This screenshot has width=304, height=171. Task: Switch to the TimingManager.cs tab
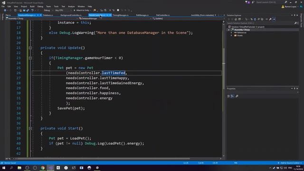121,15
